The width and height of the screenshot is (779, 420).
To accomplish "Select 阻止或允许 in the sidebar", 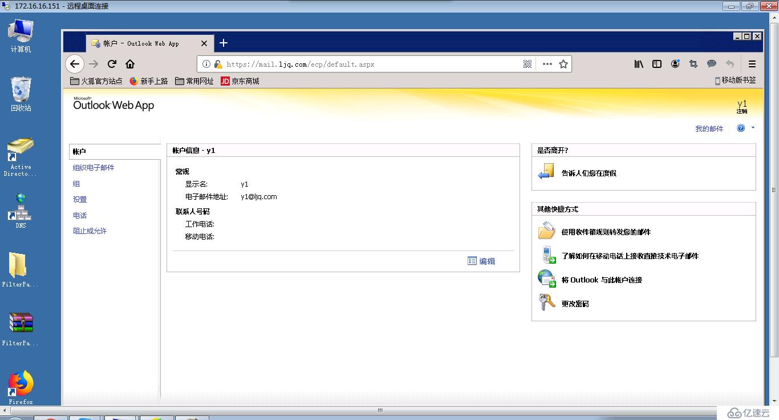I will point(90,231).
